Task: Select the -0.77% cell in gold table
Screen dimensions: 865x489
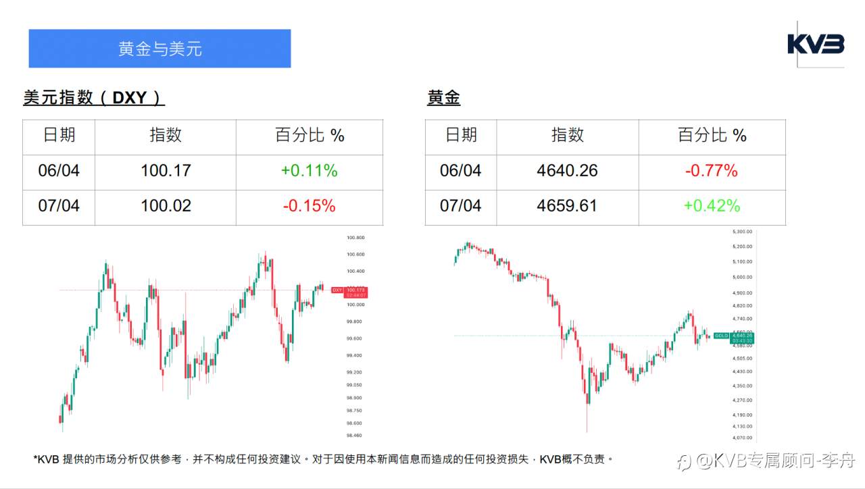Action: pos(711,171)
